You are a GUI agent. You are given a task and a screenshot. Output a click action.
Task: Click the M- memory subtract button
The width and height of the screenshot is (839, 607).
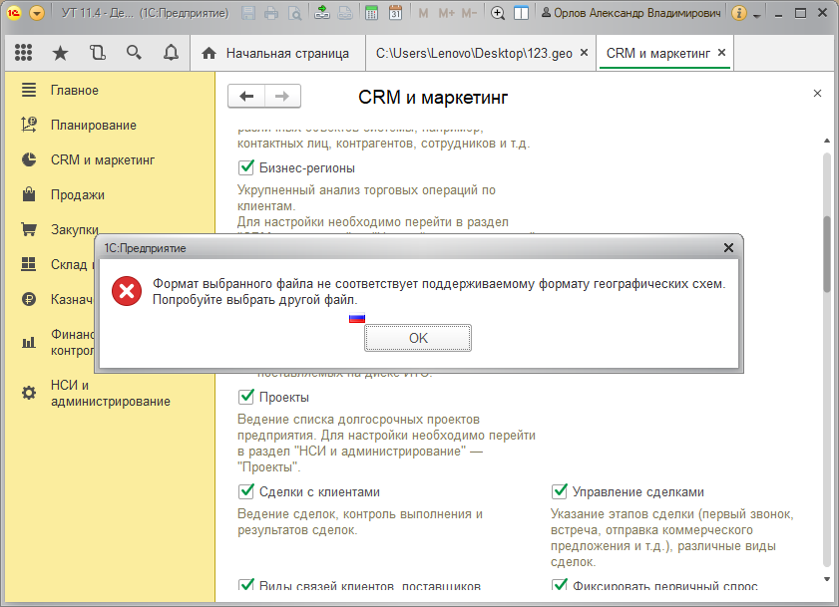click(x=469, y=13)
